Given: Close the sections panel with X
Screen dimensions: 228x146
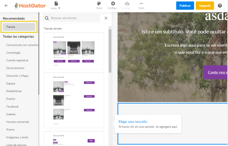Looking at the screenshot, I should [106, 18].
